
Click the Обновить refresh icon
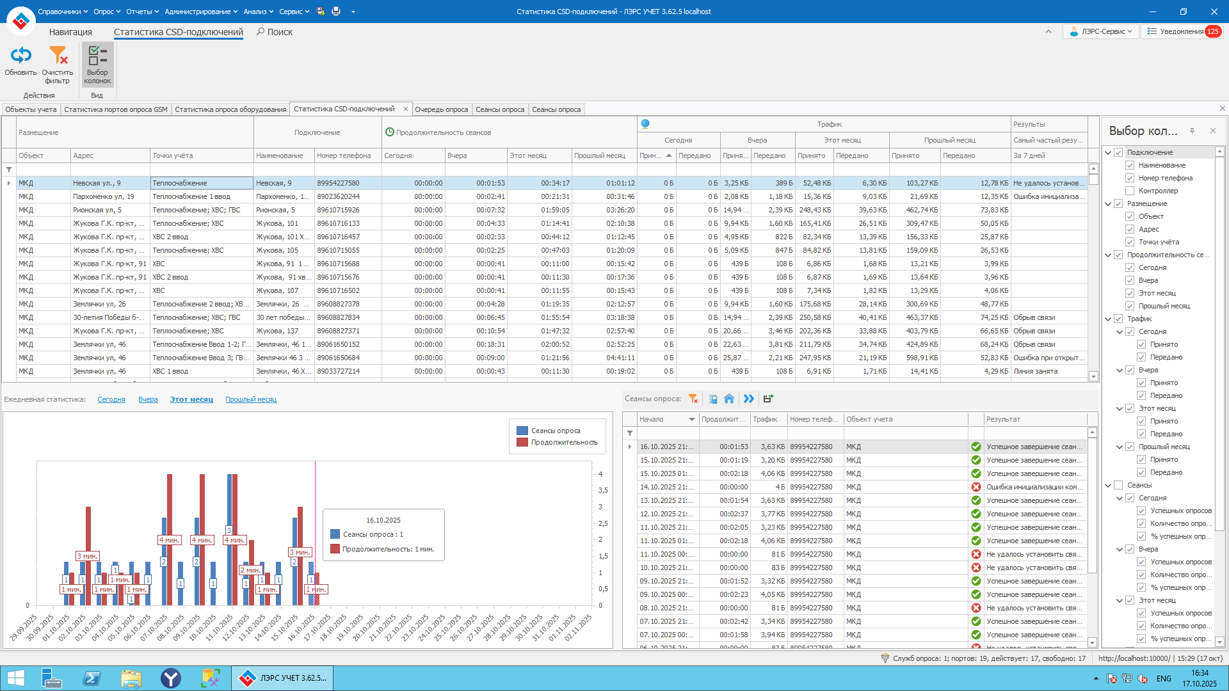click(20, 56)
